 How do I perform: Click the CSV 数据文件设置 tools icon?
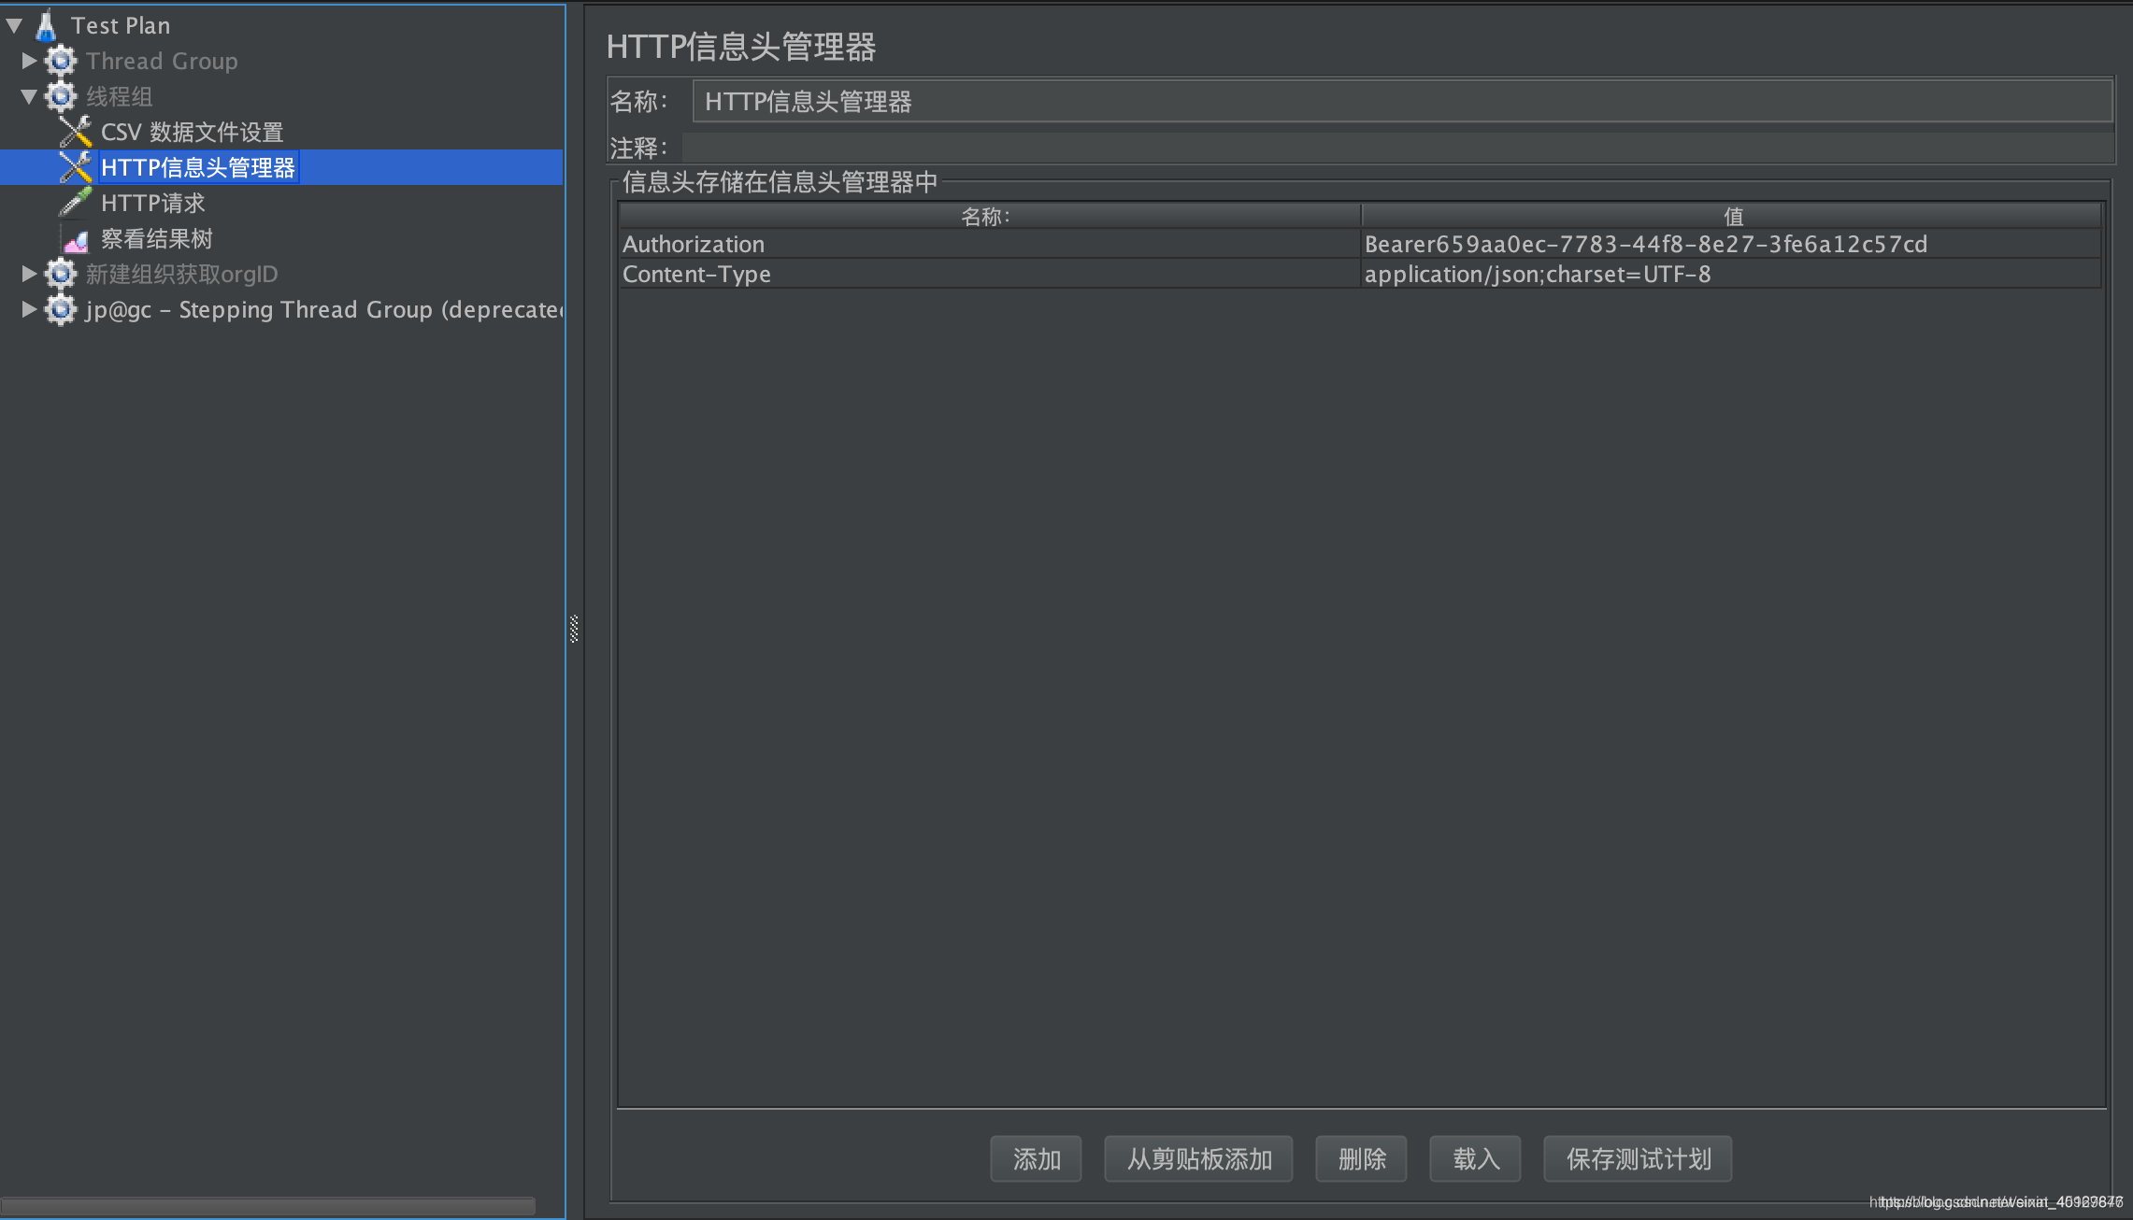click(75, 132)
